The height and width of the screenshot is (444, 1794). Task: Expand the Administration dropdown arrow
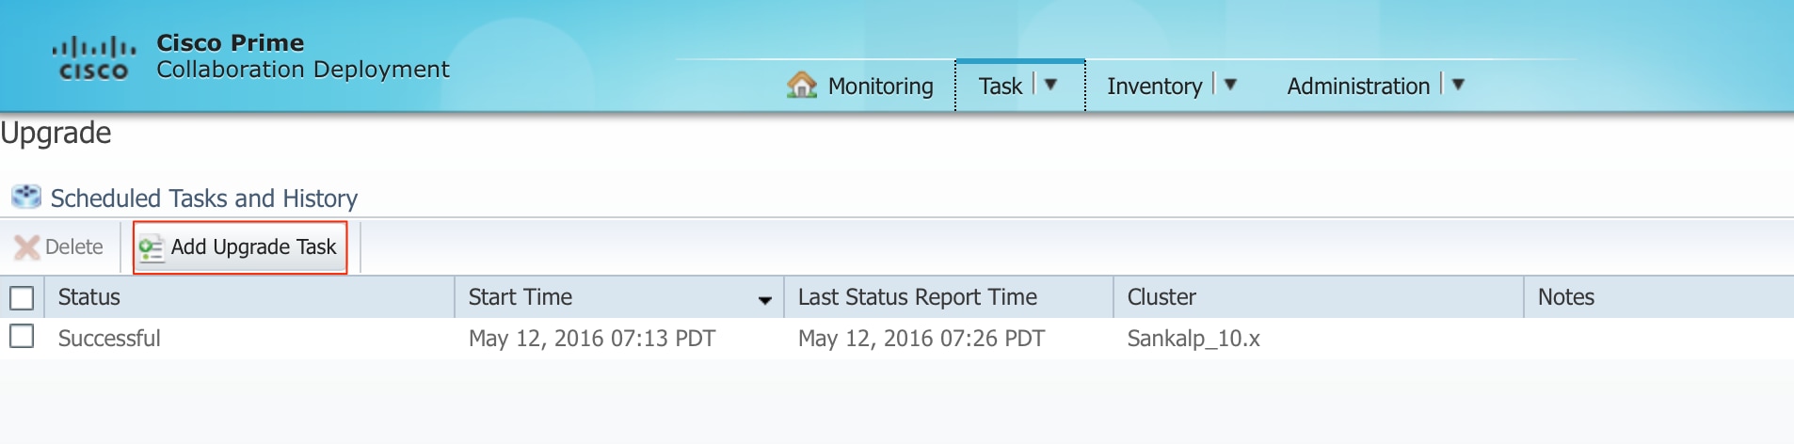tap(1458, 85)
